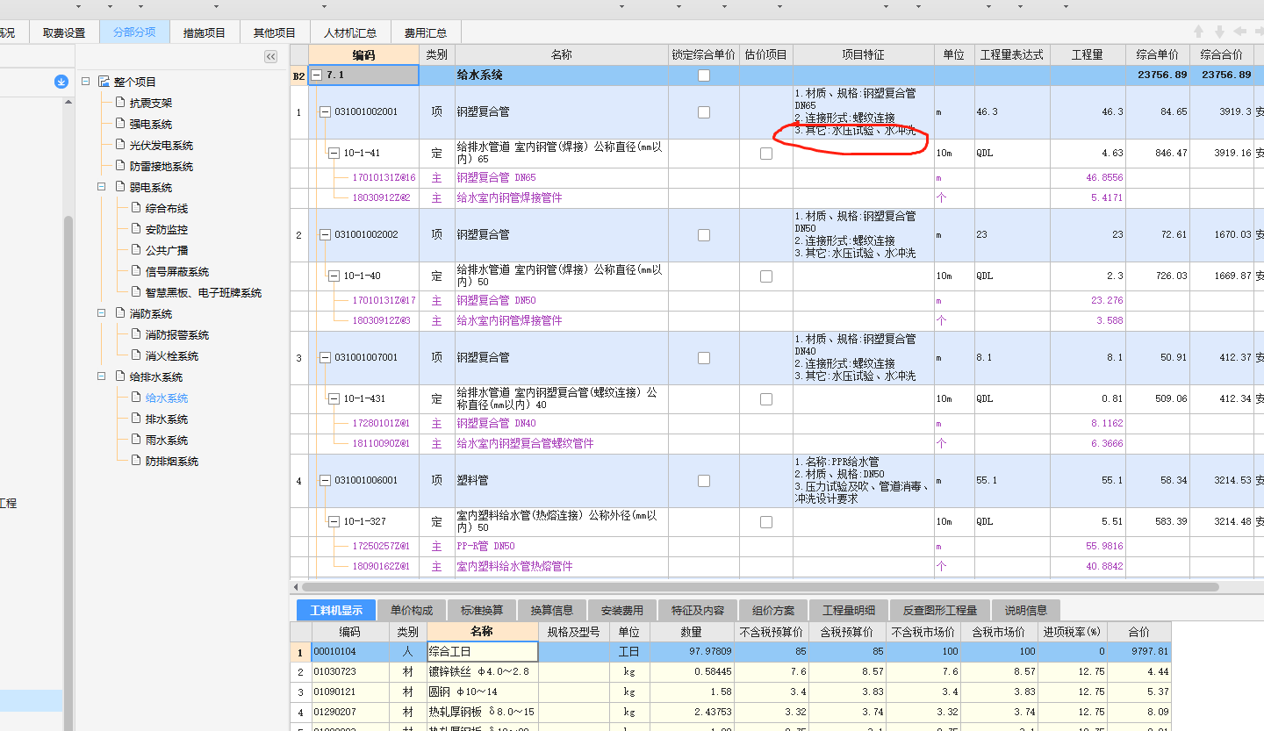Open the 特征及内容 bottom tab
Screen dimensions: 1264x731
699,610
